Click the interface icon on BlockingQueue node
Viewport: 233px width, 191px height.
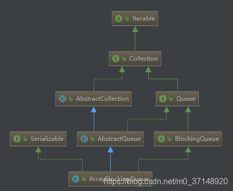(161, 139)
